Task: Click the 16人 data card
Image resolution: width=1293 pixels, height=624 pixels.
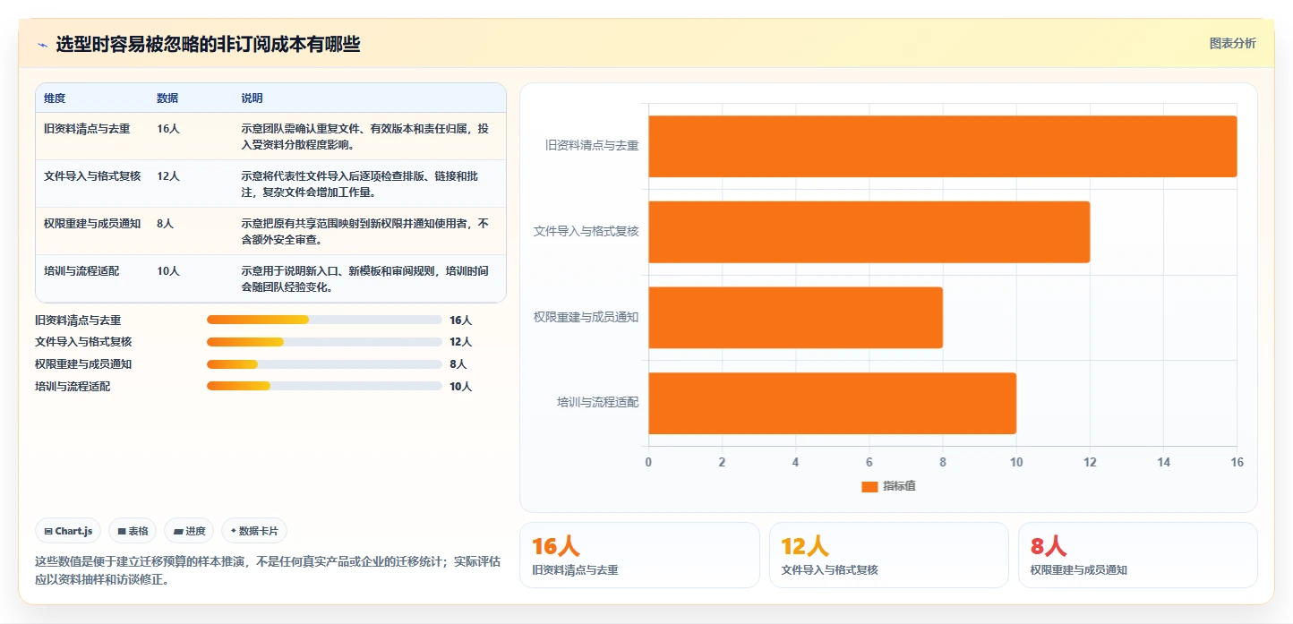Action: pos(639,555)
